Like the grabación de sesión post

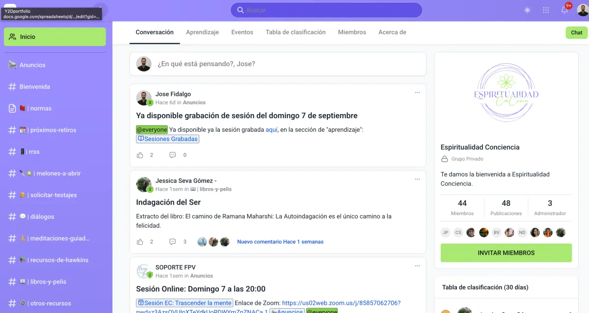(140, 155)
